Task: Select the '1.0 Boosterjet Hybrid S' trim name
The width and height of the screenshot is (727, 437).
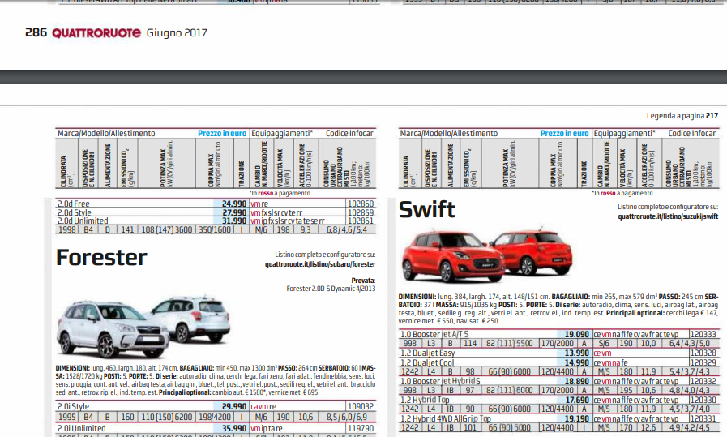Action: [440, 381]
